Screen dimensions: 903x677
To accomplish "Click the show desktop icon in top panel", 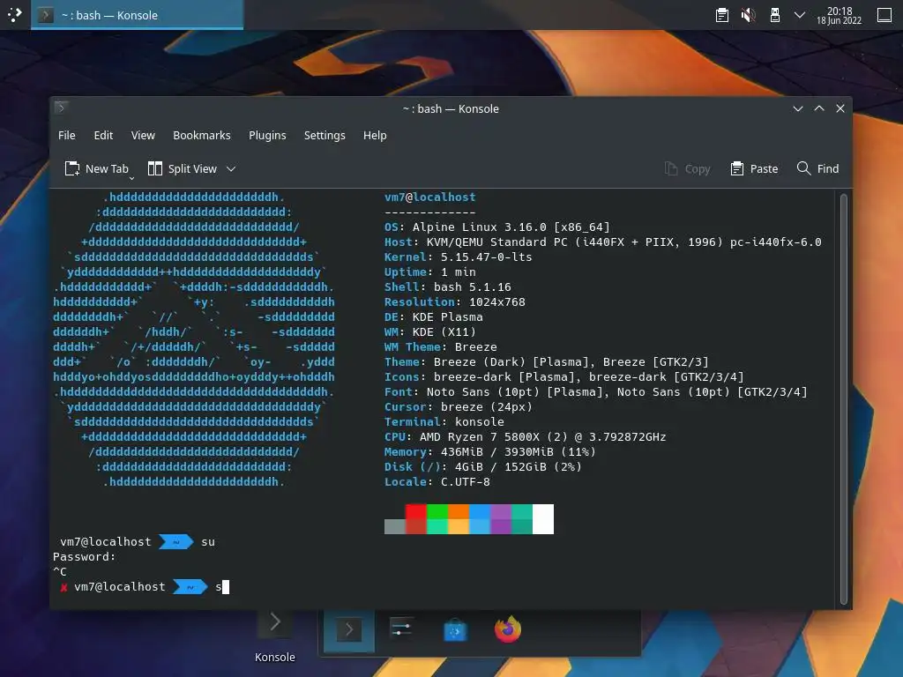I will pos(884,15).
